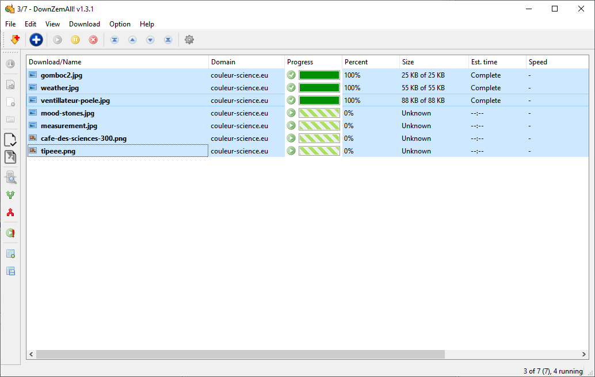Click the green progress bar for ventillateur-poele.jpg
This screenshot has height=377, width=595.
click(x=319, y=101)
